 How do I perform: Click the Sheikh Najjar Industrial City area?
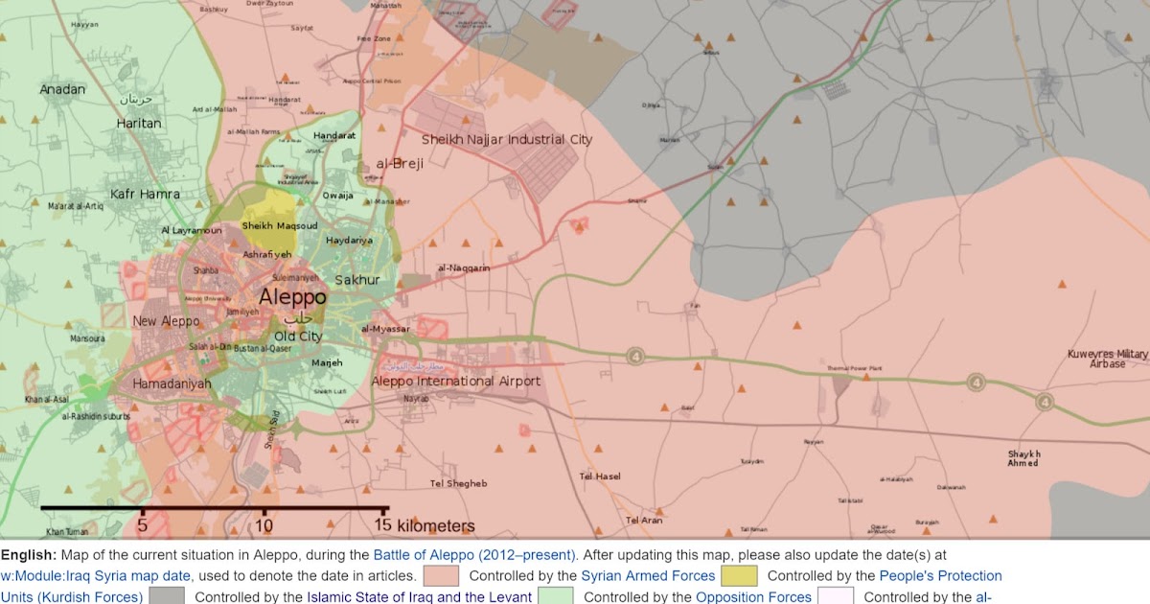point(508,140)
